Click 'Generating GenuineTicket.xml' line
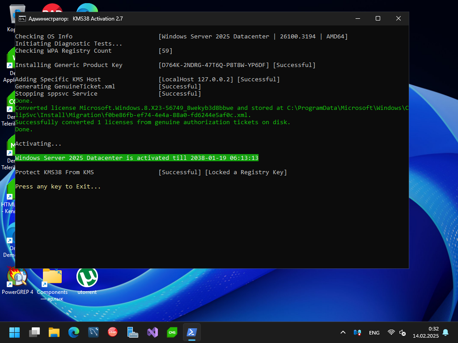The image size is (458, 343). pos(65,87)
